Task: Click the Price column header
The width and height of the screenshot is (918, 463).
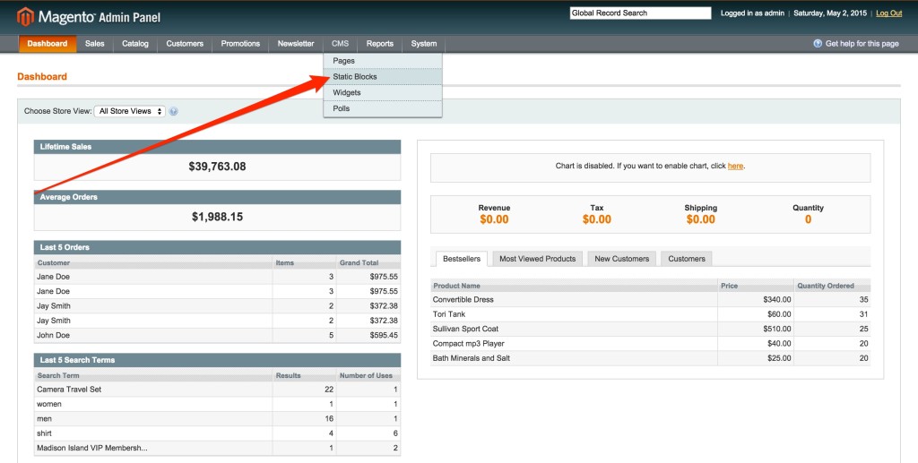Action: coord(756,286)
